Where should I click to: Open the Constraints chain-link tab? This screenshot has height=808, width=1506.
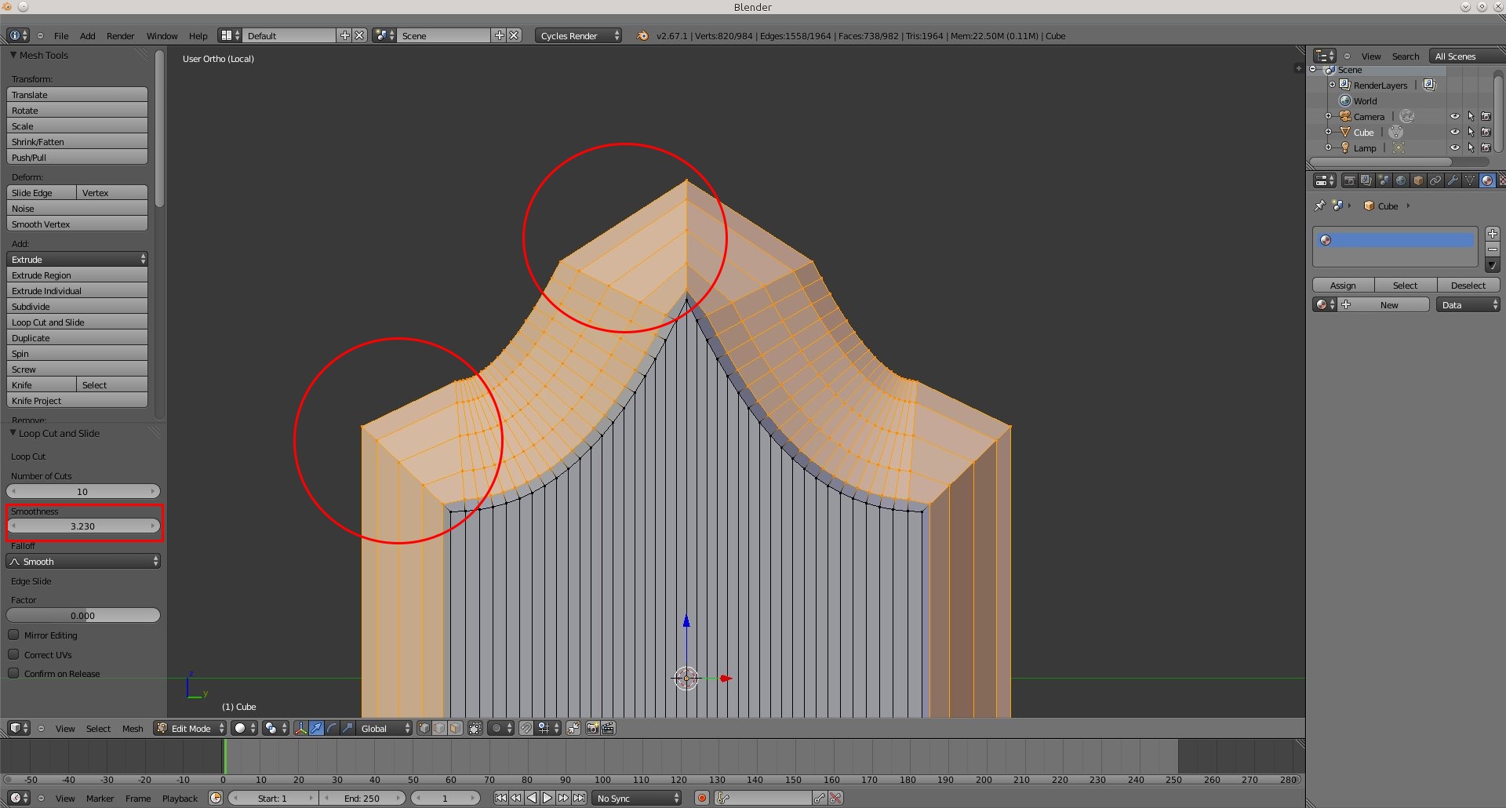(x=1435, y=180)
